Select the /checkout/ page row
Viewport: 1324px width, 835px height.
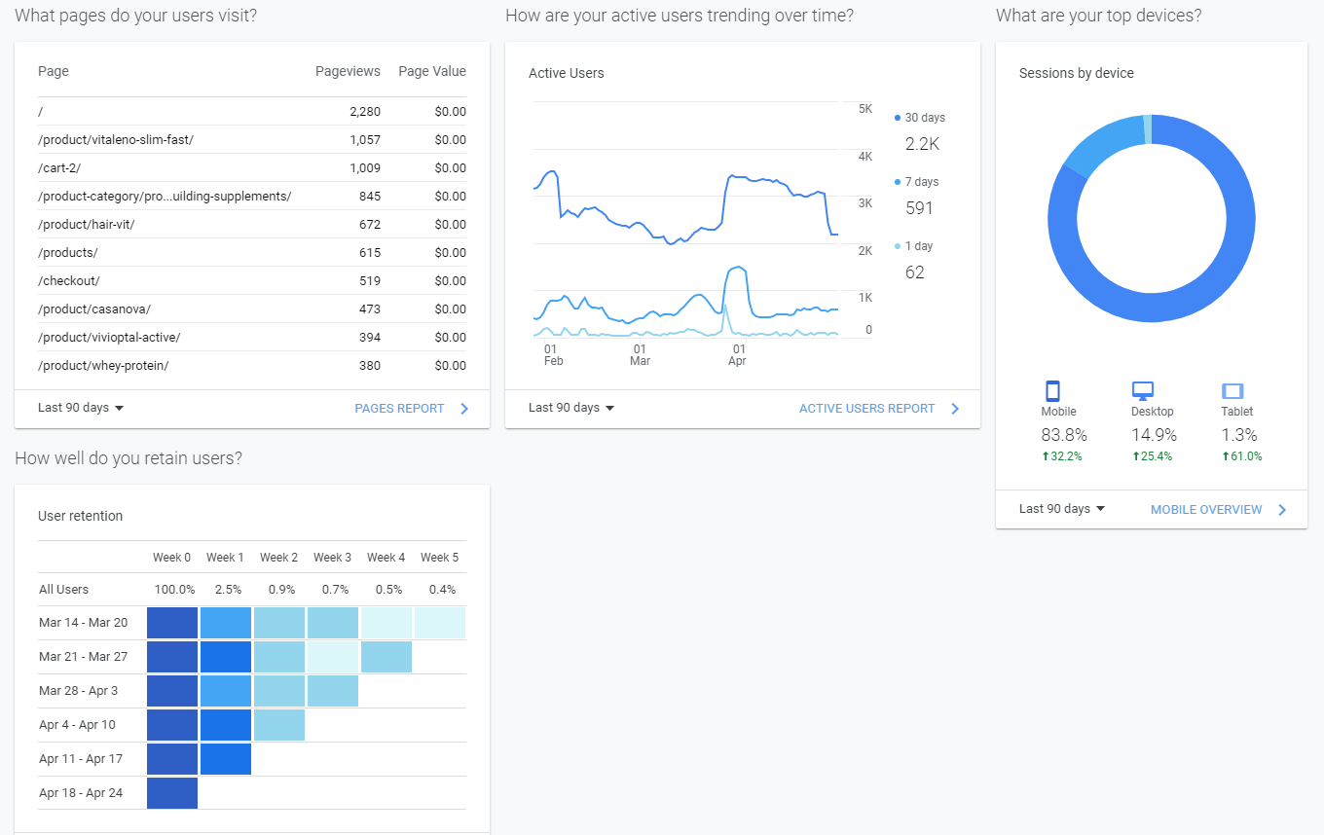point(252,280)
